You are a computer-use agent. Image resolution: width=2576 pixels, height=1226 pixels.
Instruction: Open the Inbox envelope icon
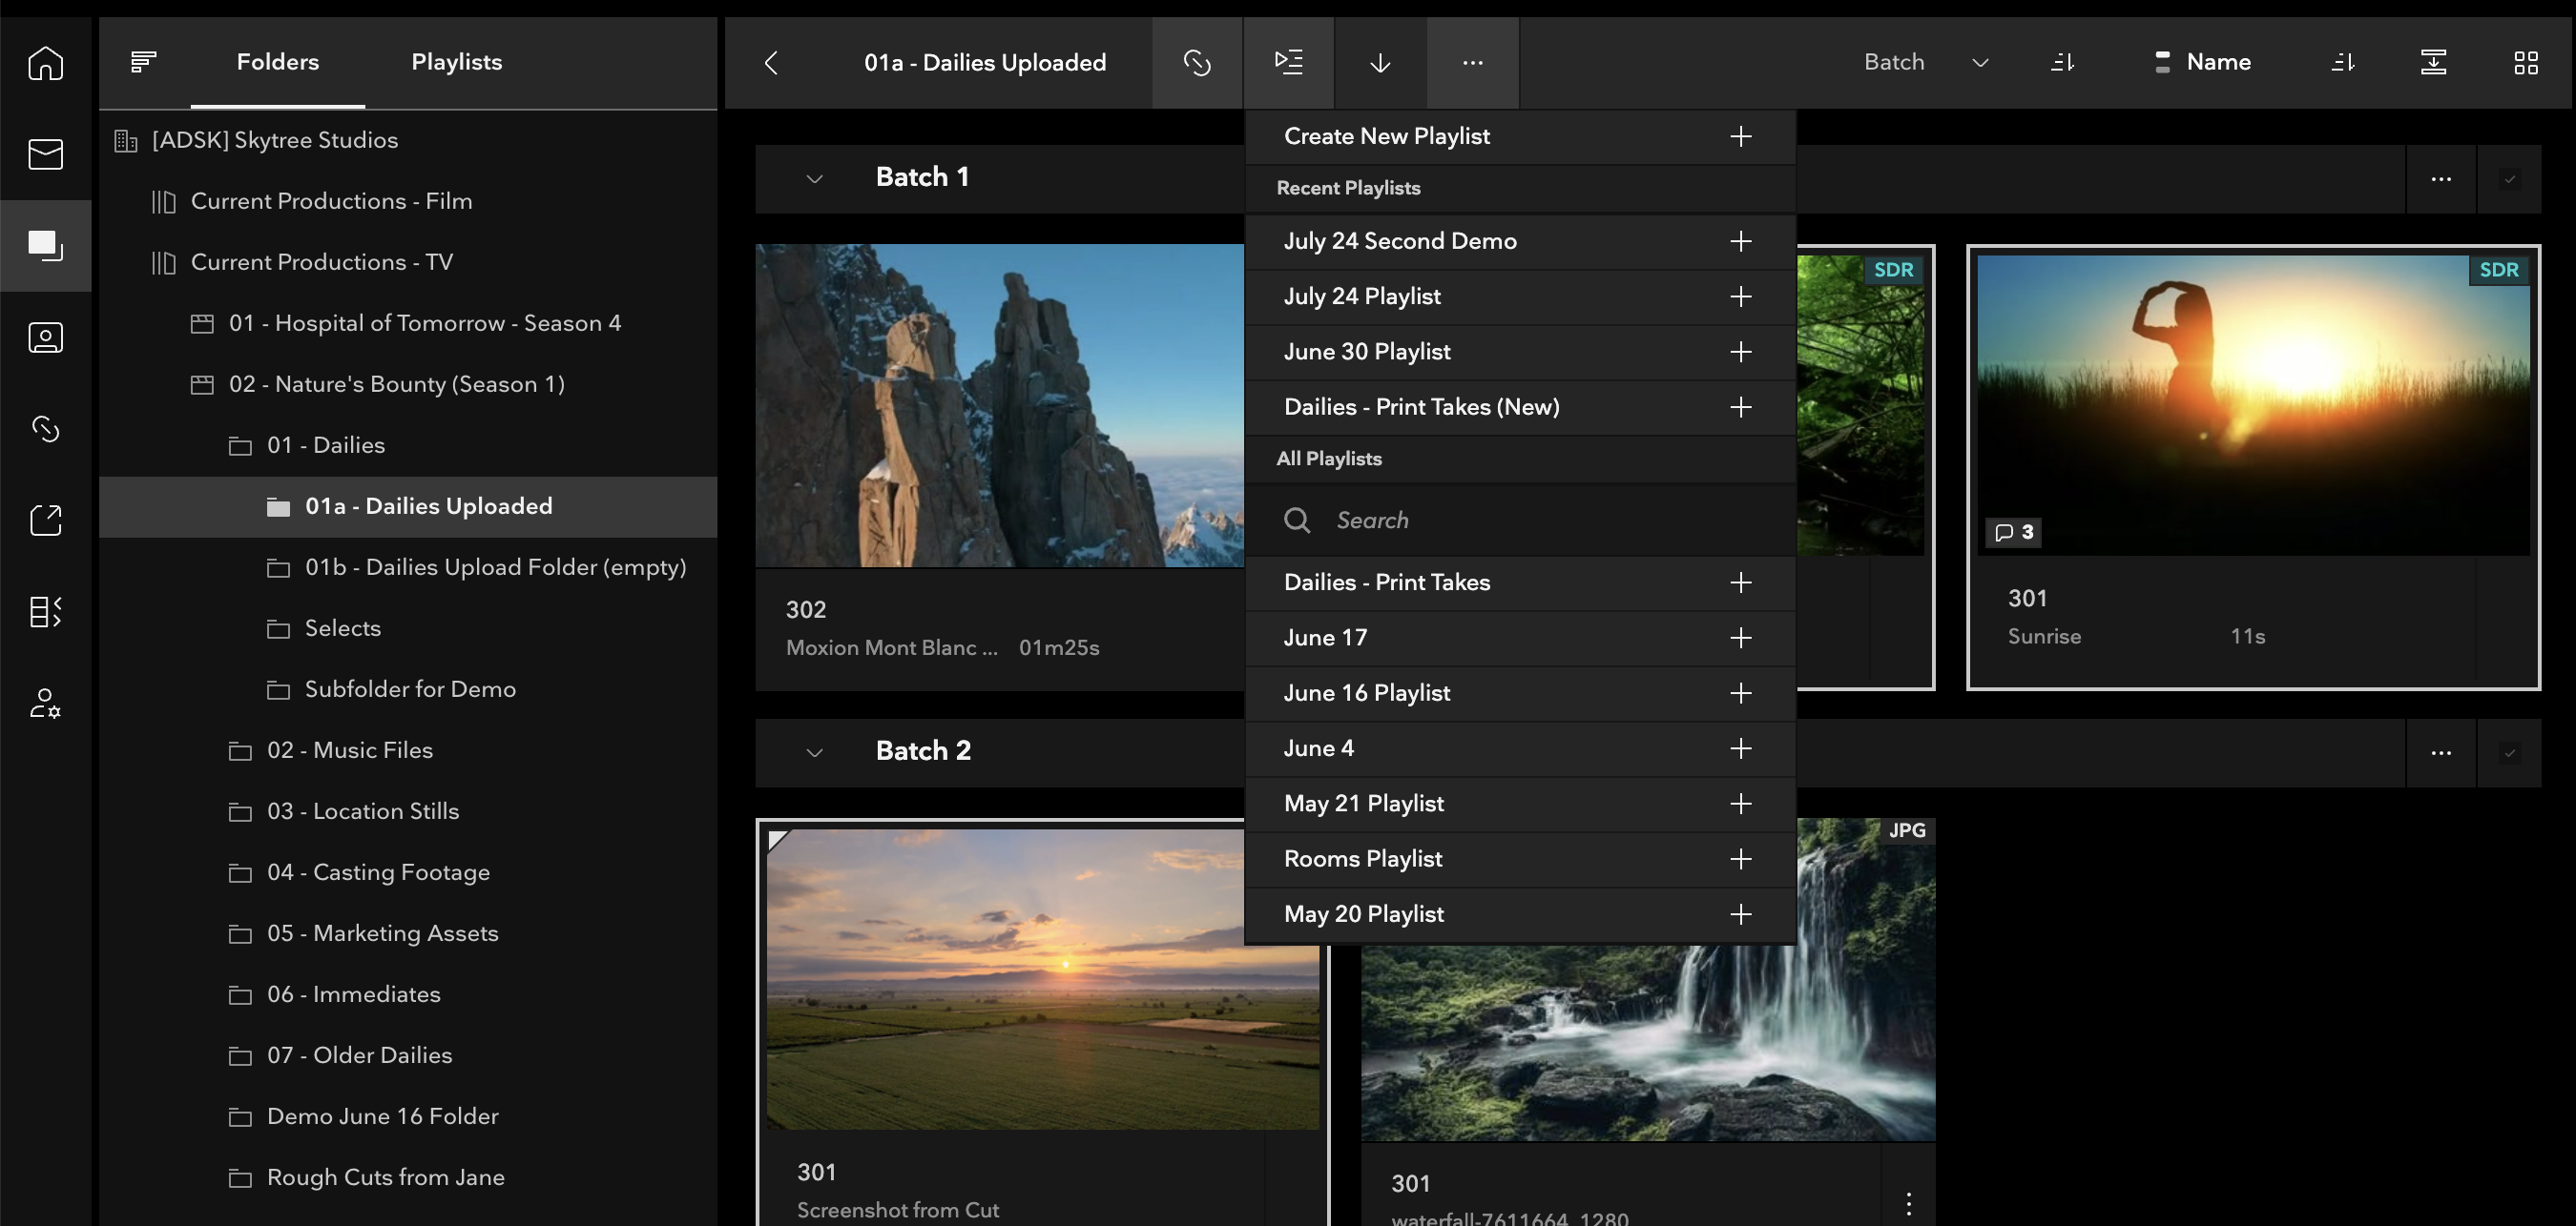45,153
